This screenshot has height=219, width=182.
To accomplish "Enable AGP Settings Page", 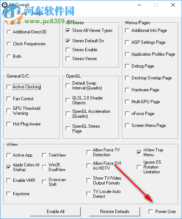I will coord(127,42).
